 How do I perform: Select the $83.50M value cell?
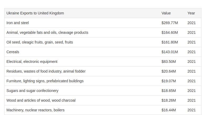coord(169,62)
